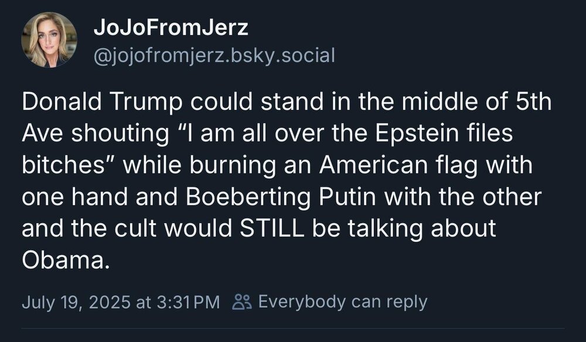This screenshot has height=342, width=586.
Task: Click the JoJoFromJerz display name
Action: pyautogui.click(x=171, y=27)
